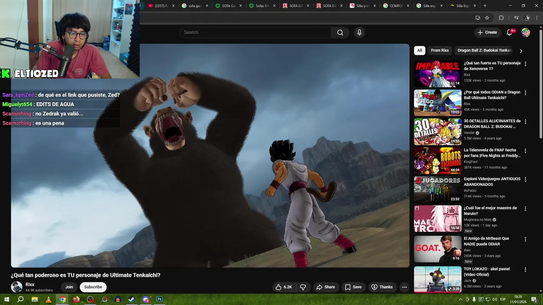Viewport: 543px width, 305px height.
Task: Open new browser tab with plus
Action: [485, 6]
